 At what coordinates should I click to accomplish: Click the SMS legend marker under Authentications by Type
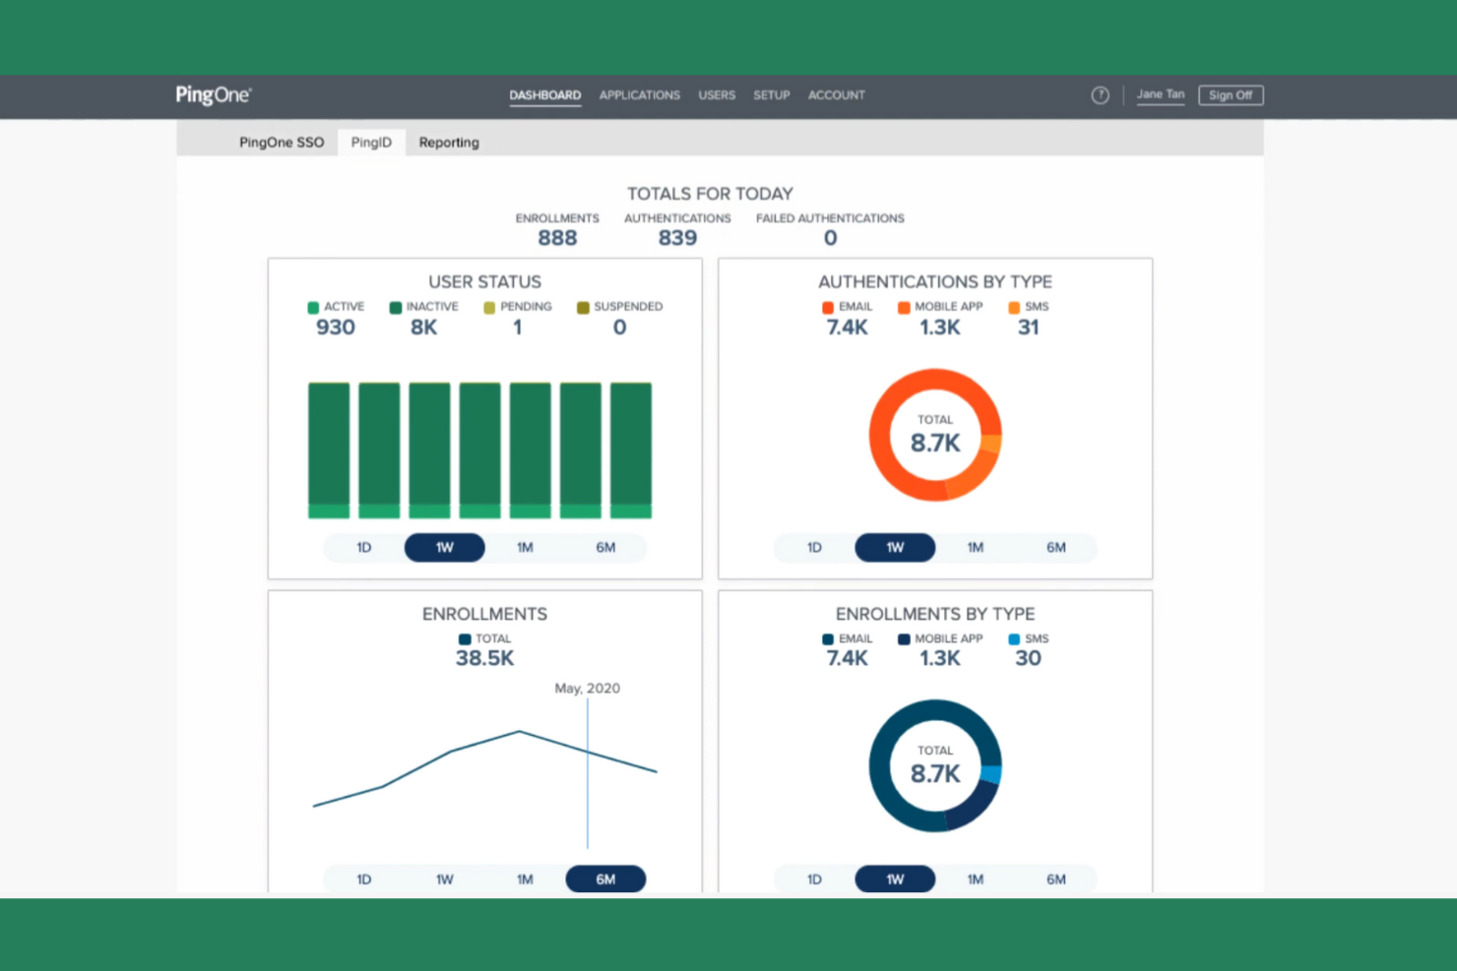tap(1014, 307)
